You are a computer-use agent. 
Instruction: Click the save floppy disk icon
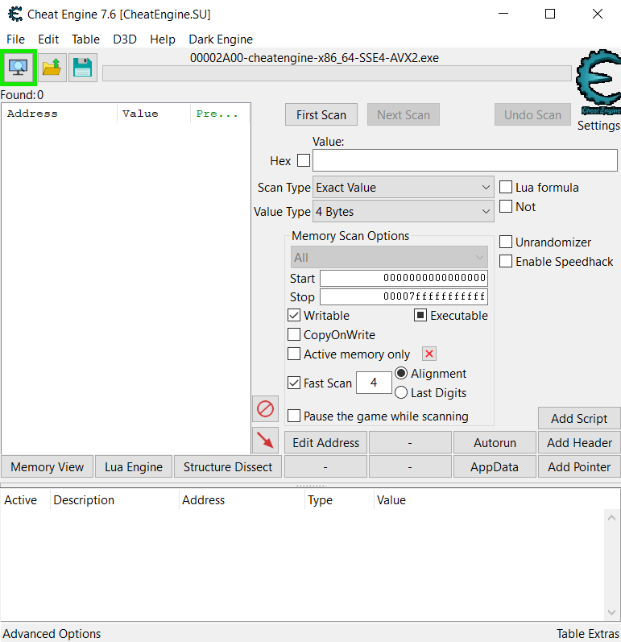click(x=82, y=68)
